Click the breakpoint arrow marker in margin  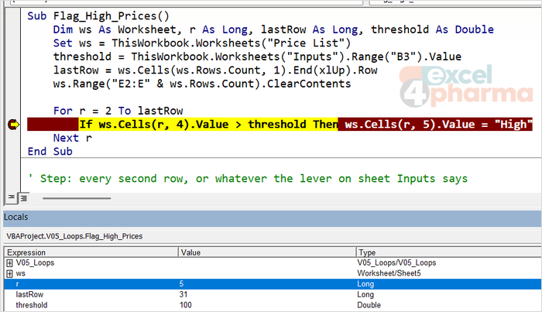13,125
